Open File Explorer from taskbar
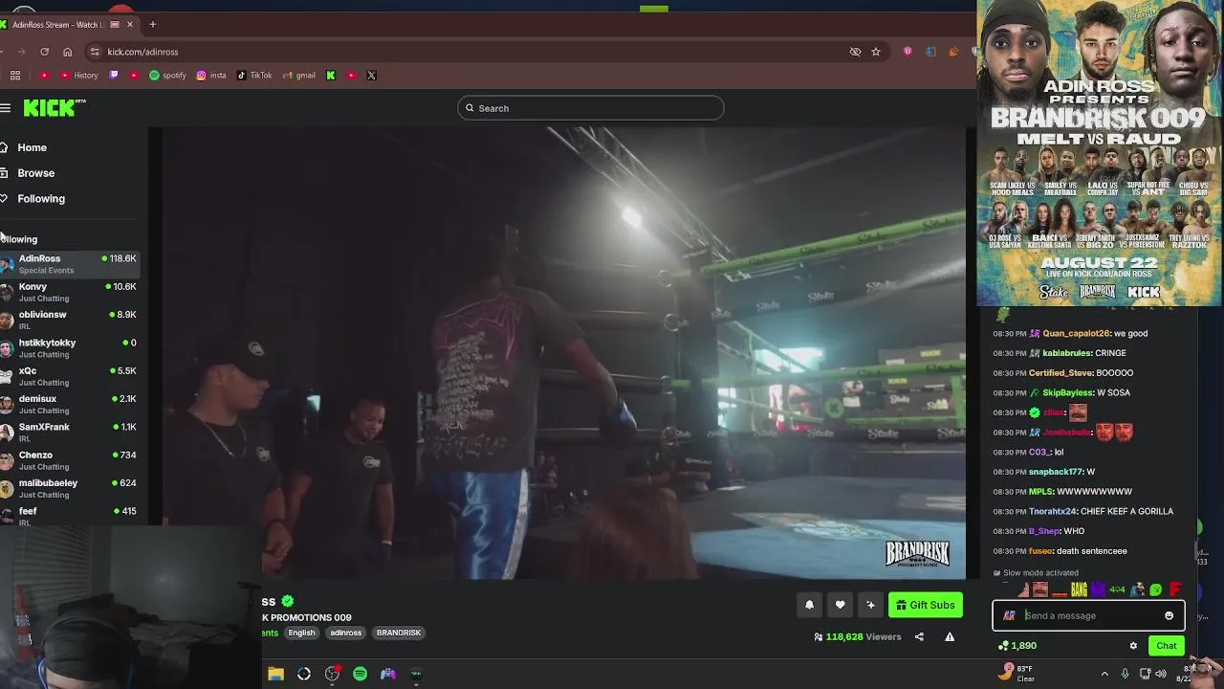1224x689 pixels. point(275,674)
